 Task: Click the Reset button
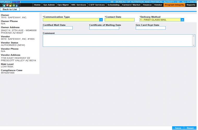click(190, 128)
